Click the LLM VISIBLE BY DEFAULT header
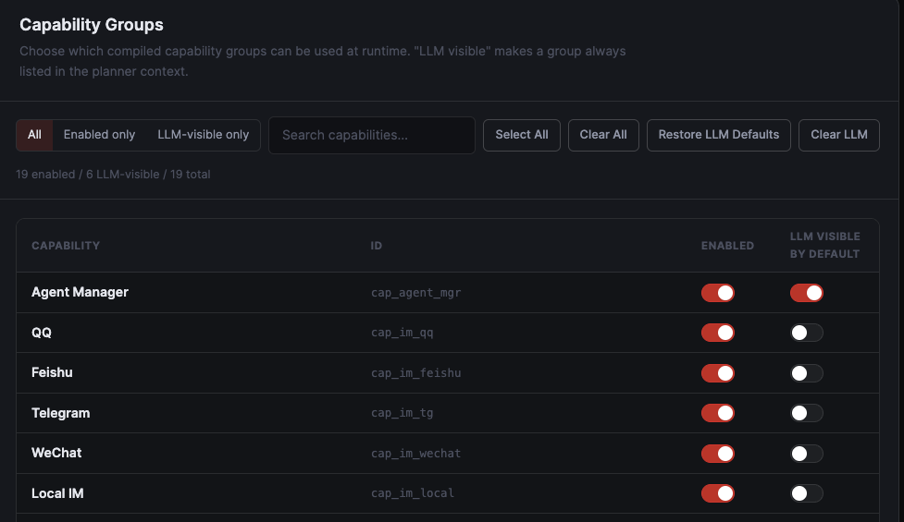 (x=825, y=245)
